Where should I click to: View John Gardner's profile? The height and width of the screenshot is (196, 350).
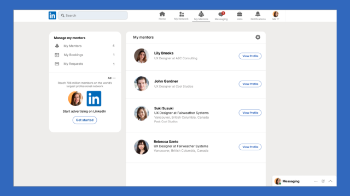(250, 84)
